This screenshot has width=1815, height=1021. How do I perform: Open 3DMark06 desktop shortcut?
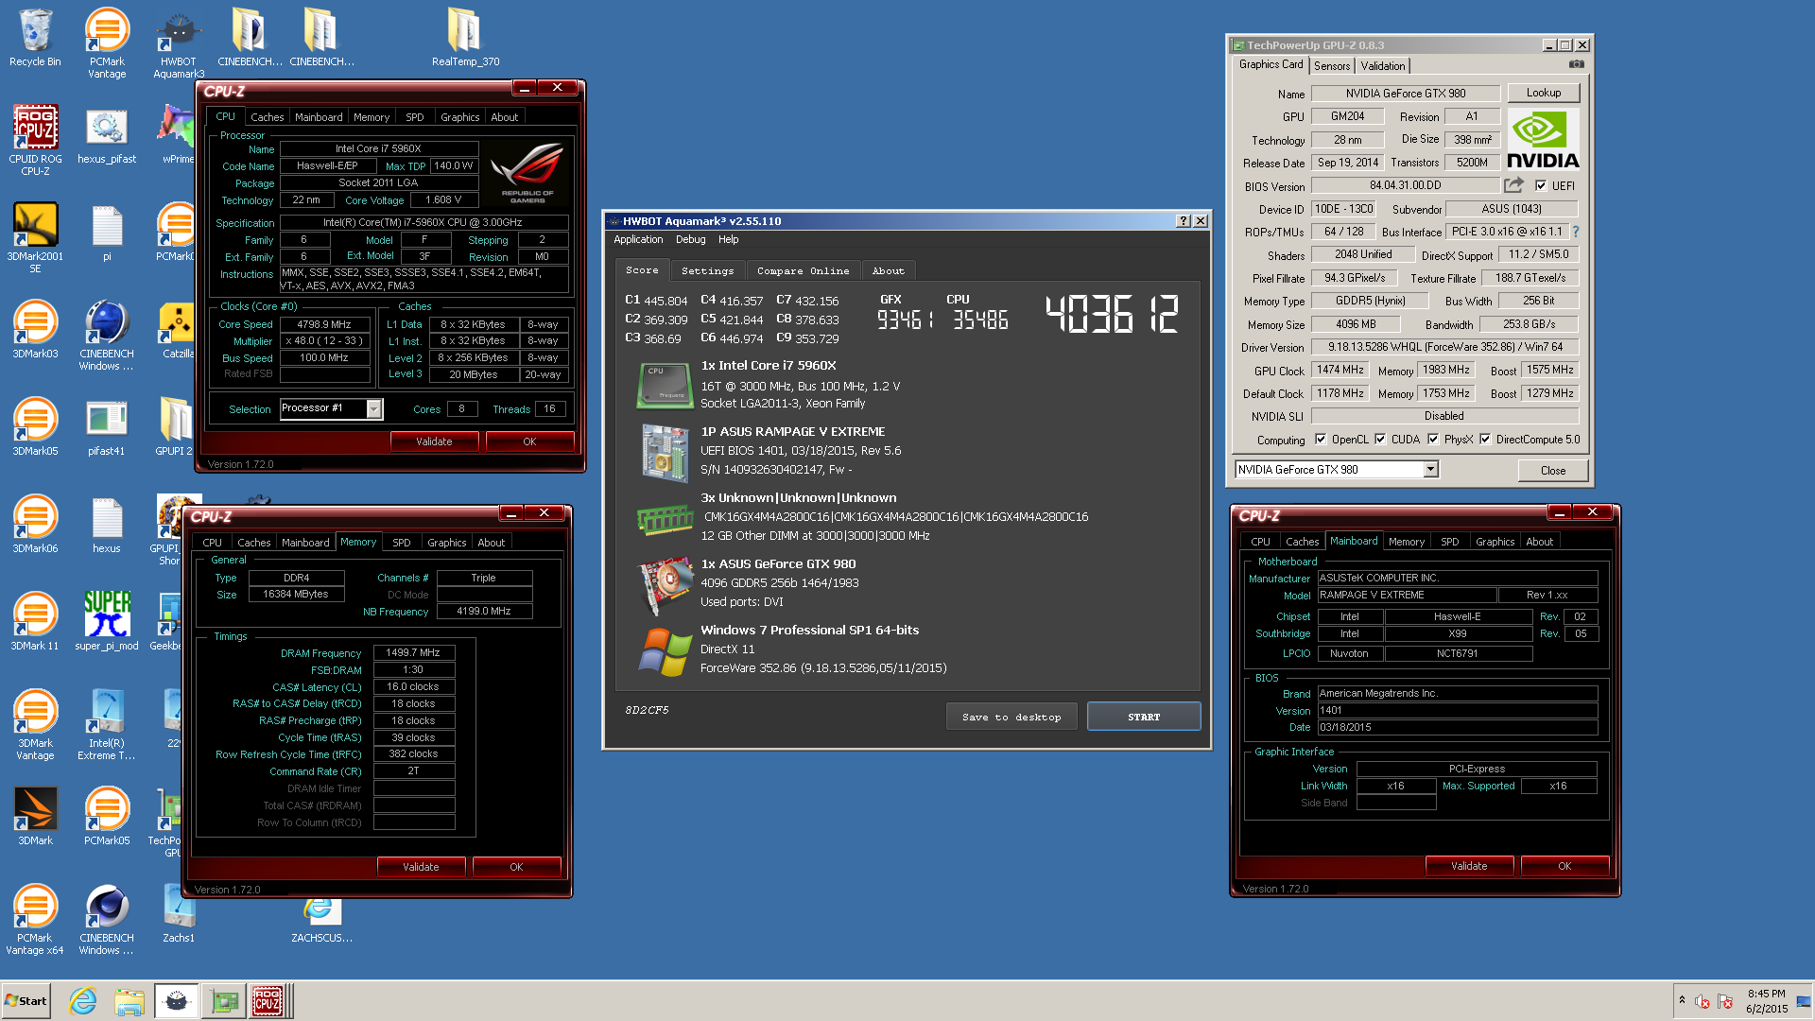pyautogui.click(x=35, y=525)
